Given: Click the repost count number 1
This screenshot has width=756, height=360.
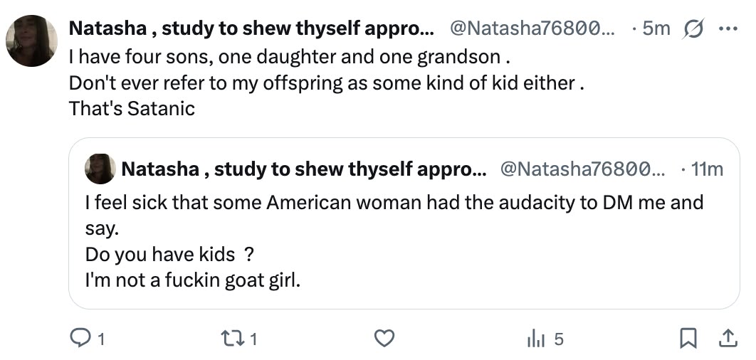Looking at the screenshot, I should 253,340.
